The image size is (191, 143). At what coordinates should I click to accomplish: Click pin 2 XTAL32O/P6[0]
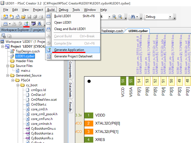[x=89, y=123]
